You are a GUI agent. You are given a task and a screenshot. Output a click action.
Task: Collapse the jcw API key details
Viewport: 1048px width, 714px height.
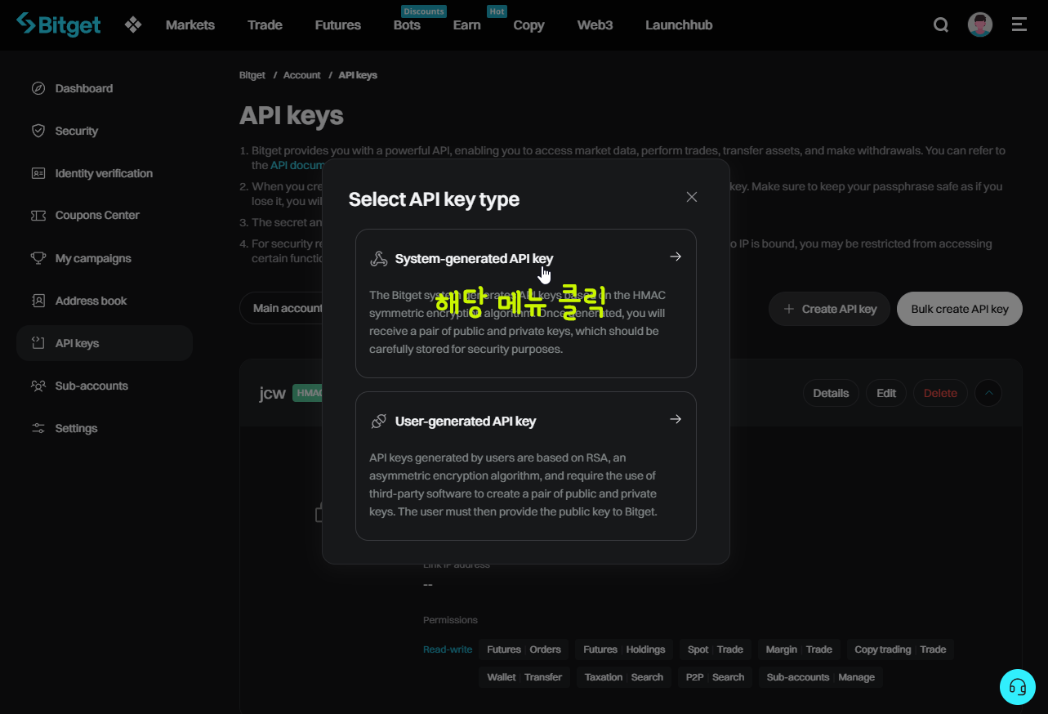[988, 393]
